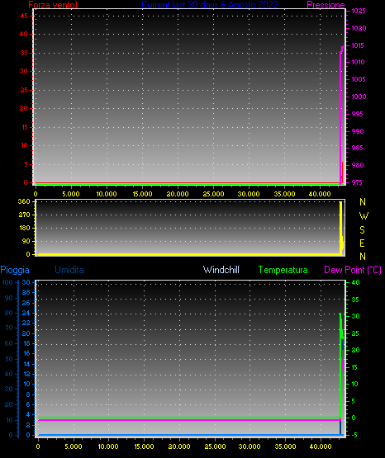Image resolution: width=385 pixels, height=458 pixels.
Task: Click the Pressione legend label
Action: click(326, 5)
